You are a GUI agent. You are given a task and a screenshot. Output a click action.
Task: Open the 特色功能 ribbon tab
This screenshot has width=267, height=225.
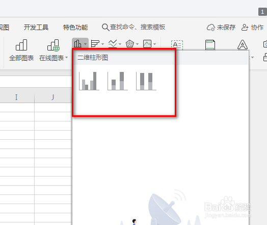click(75, 27)
